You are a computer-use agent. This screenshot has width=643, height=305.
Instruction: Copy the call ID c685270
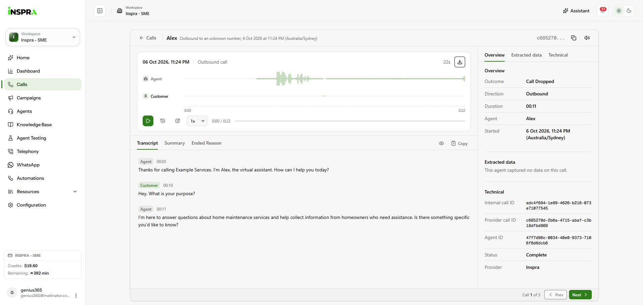tap(574, 38)
